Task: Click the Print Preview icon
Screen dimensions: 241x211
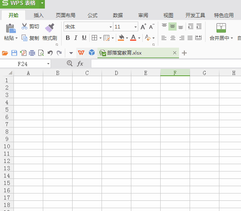Action: pos(41,53)
